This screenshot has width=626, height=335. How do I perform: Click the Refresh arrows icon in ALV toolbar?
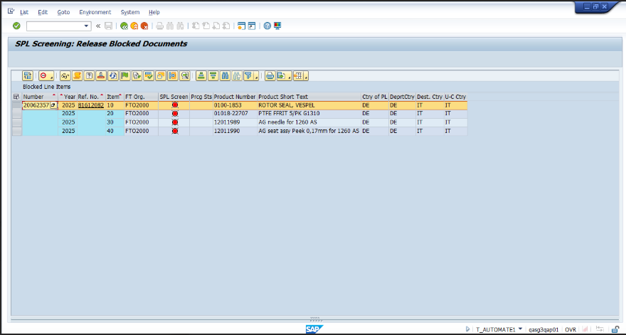113,75
